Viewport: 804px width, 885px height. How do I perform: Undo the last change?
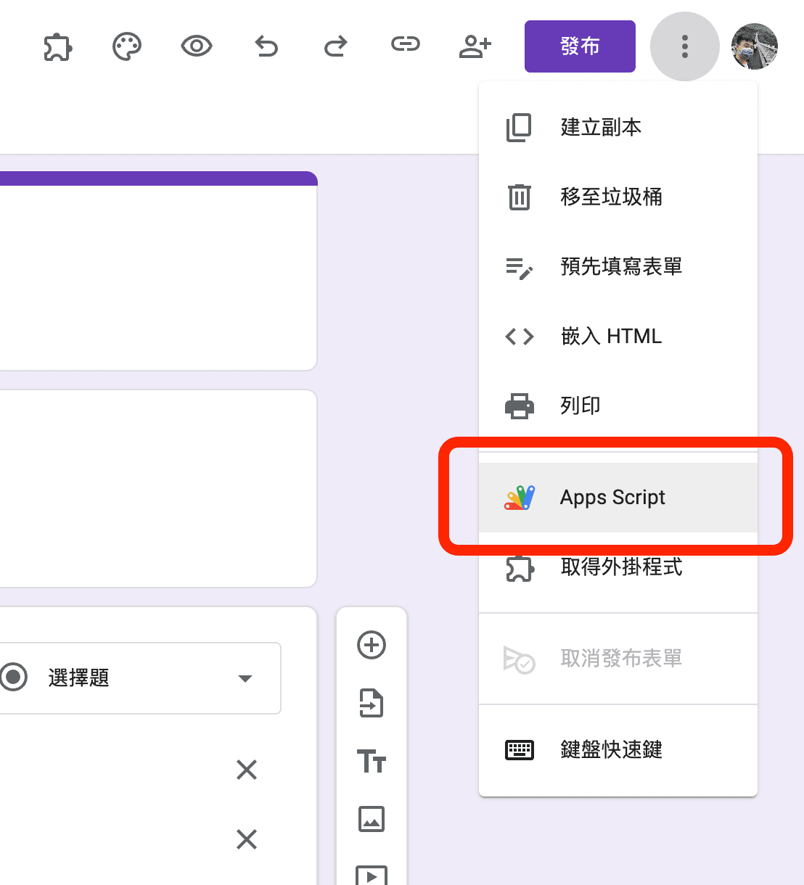(266, 47)
